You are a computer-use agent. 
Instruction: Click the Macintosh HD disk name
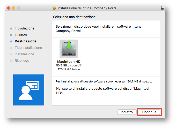coord(69,62)
